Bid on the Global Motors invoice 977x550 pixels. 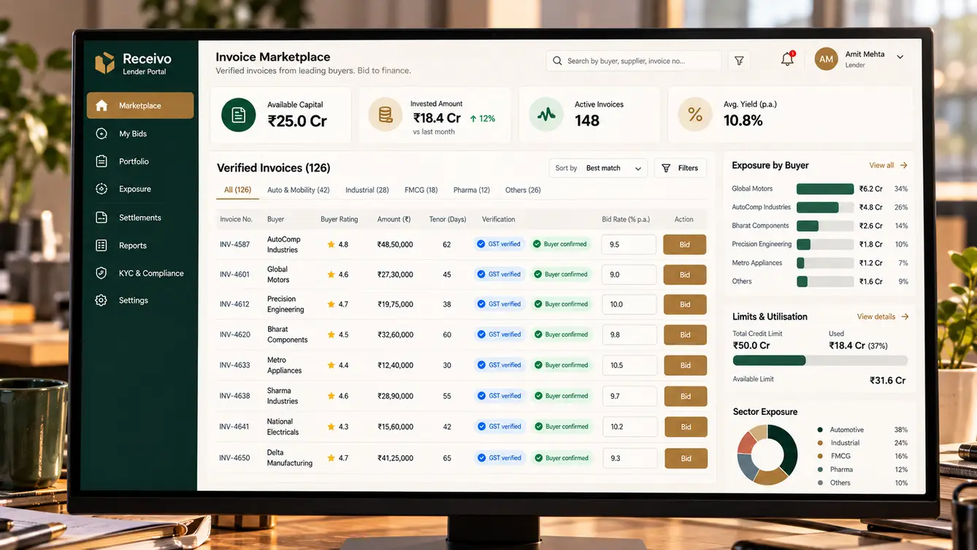click(x=685, y=275)
